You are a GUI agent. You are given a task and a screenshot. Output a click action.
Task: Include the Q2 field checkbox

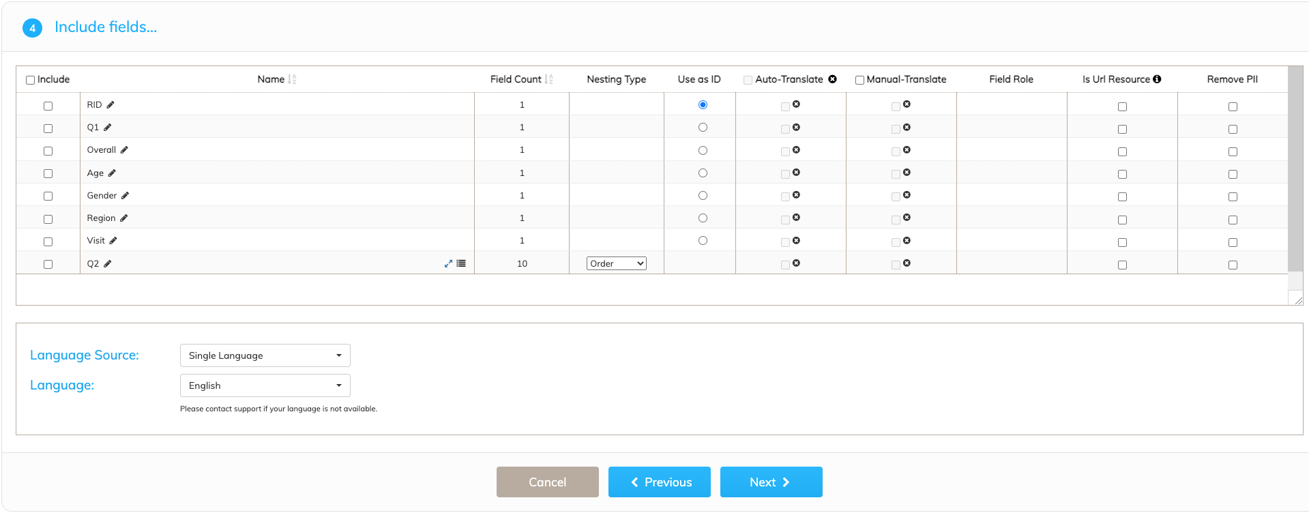48,264
